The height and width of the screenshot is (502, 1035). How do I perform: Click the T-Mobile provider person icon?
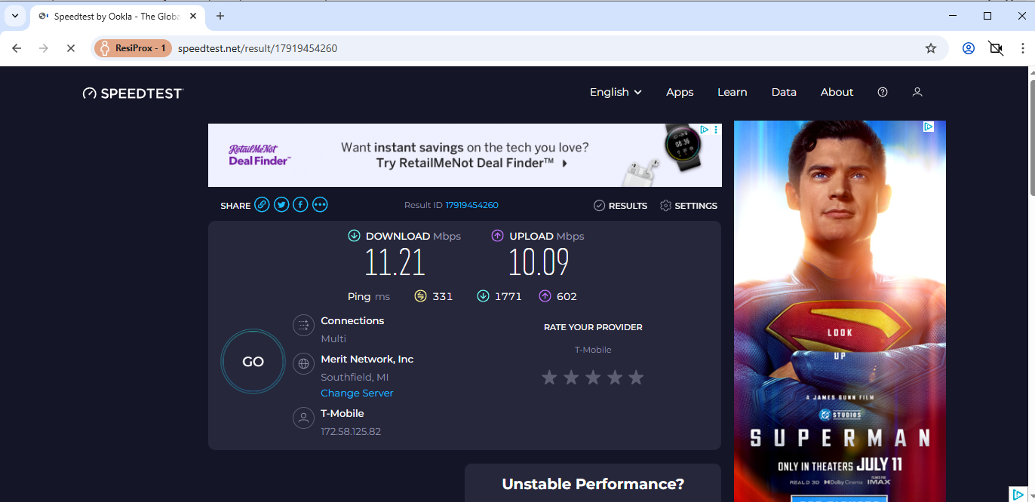[x=303, y=418]
